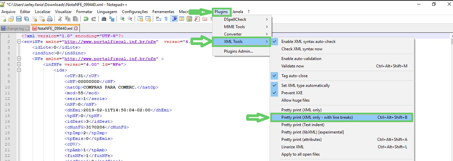
Task: Open the Document Map toolbar icon
Action: (189, 19)
